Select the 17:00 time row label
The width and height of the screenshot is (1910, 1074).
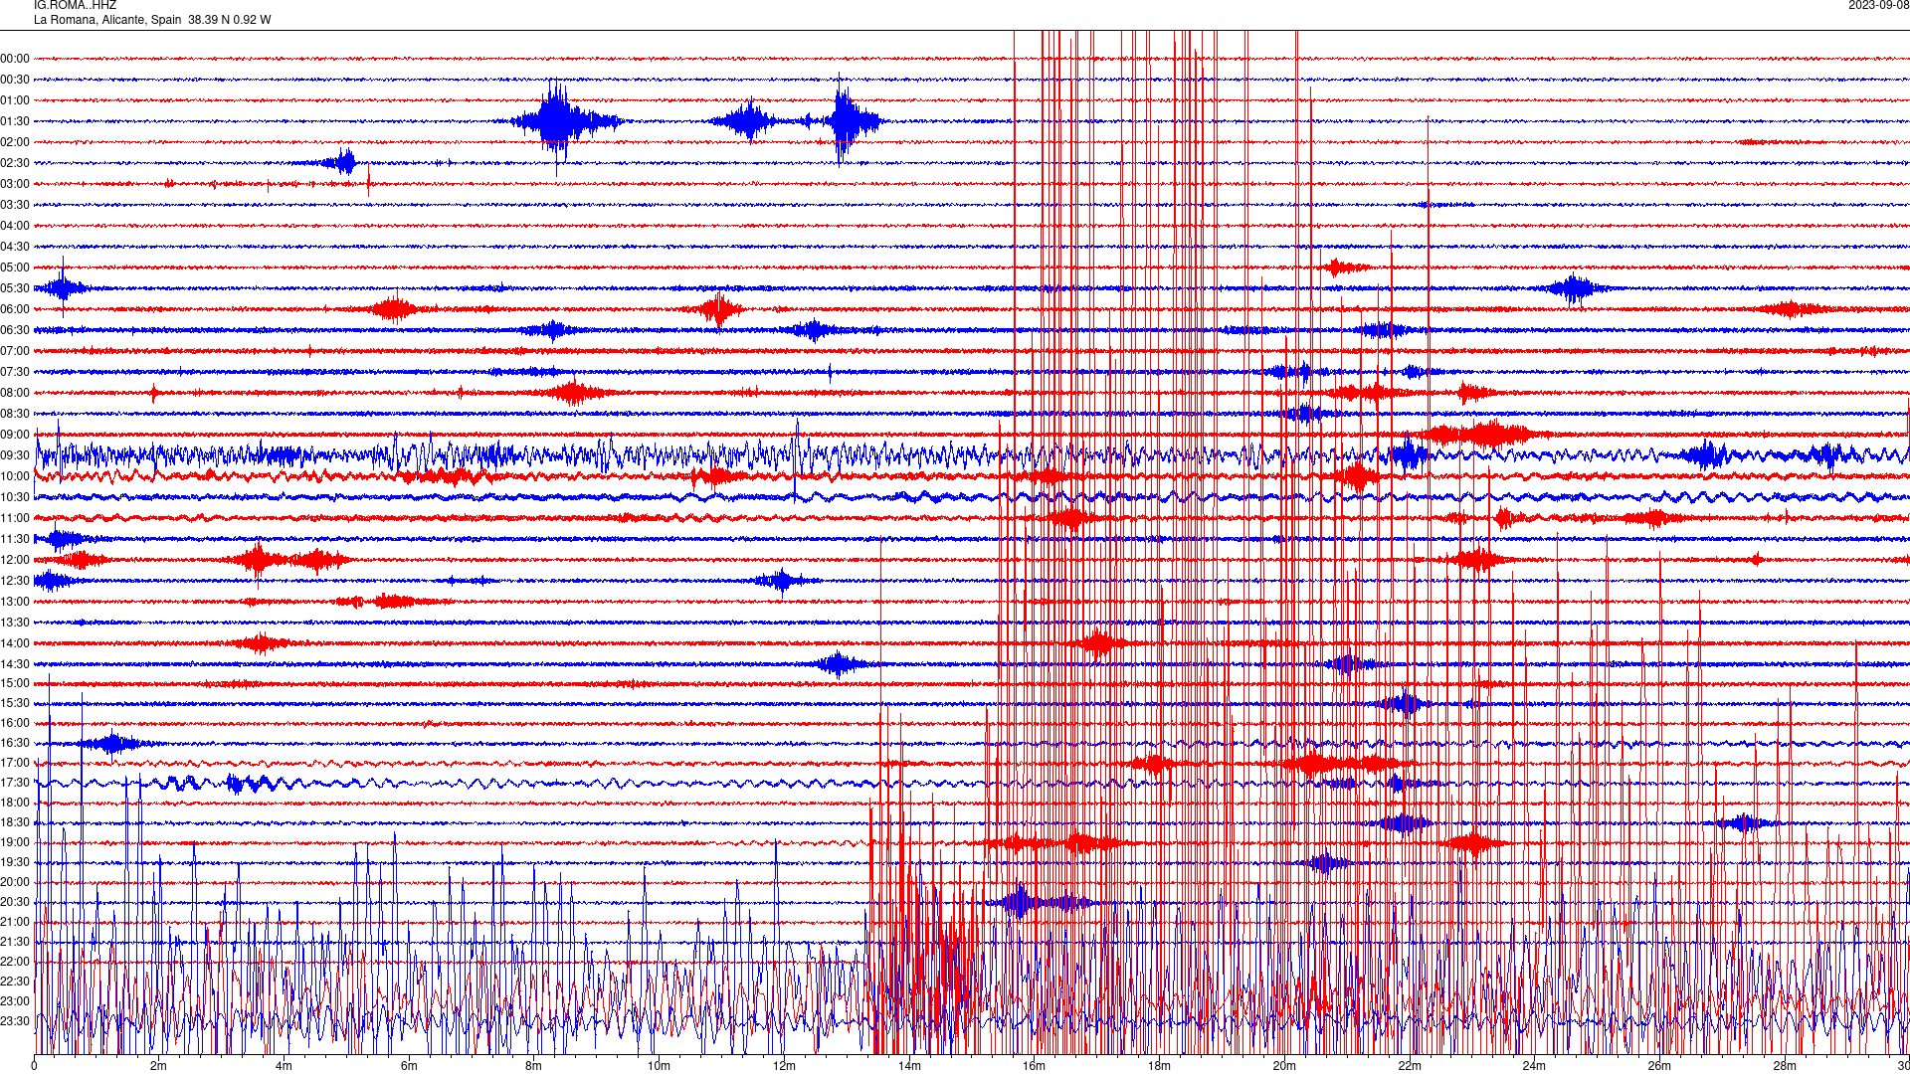point(15,763)
